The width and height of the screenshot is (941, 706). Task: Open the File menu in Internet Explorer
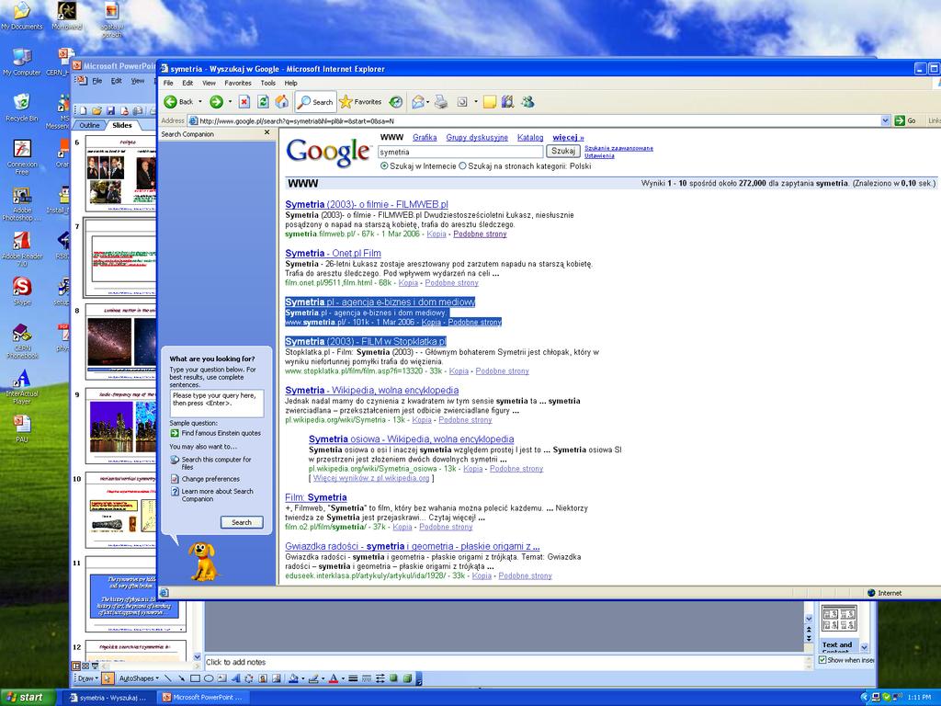tap(169, 83)
